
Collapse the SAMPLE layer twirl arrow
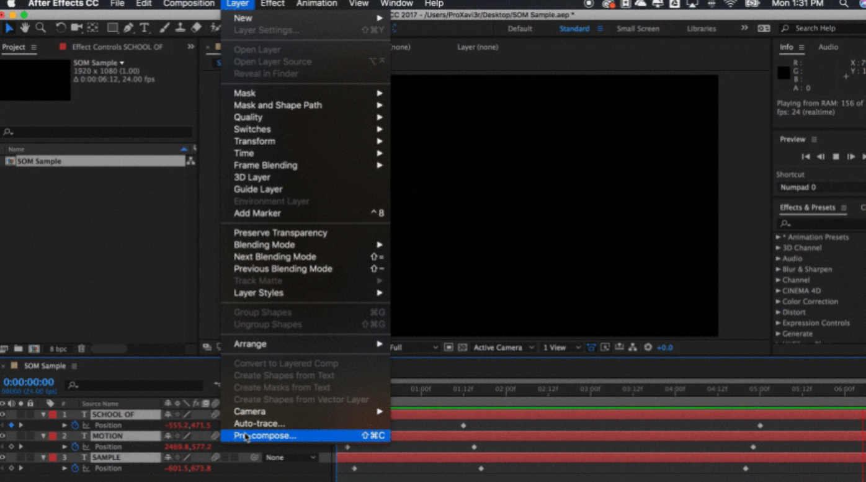43,457
